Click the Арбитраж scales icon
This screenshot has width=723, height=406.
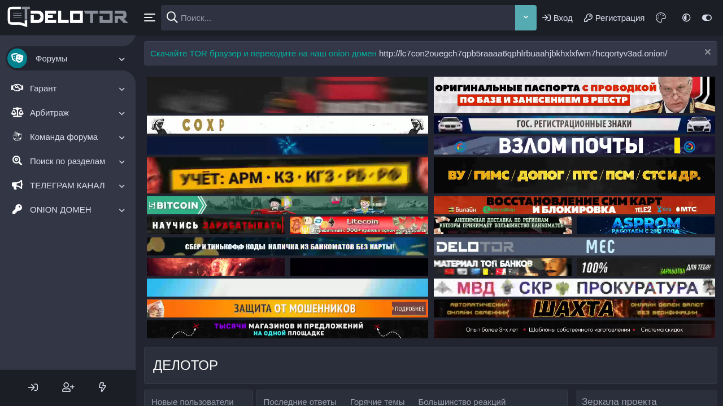point(17,112)
